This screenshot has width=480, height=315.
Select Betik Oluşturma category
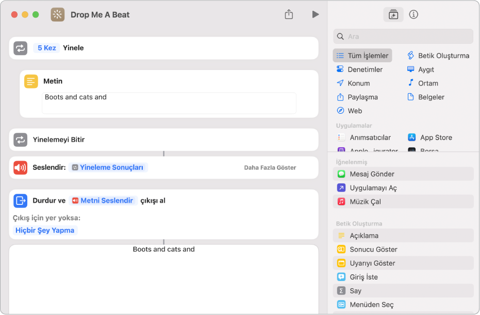click(x=438, y=56)
